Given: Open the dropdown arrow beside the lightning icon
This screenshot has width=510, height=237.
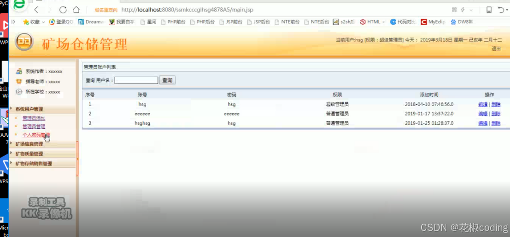Looking at the screenshot, I should (471, 10).
